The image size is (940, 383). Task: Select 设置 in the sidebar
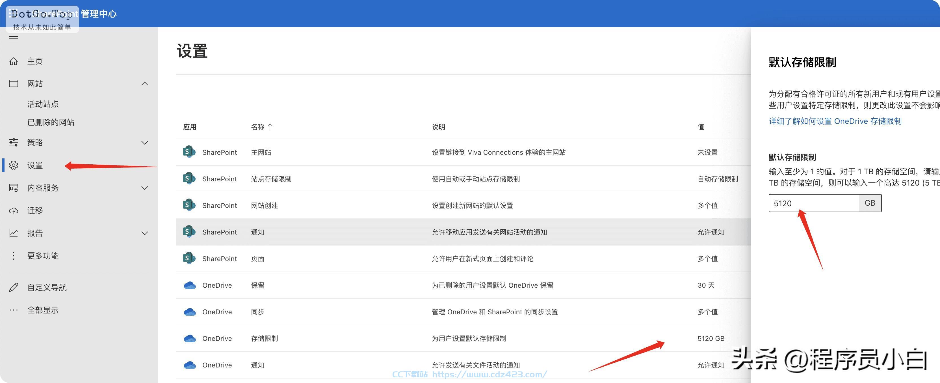tap(35, 165)
